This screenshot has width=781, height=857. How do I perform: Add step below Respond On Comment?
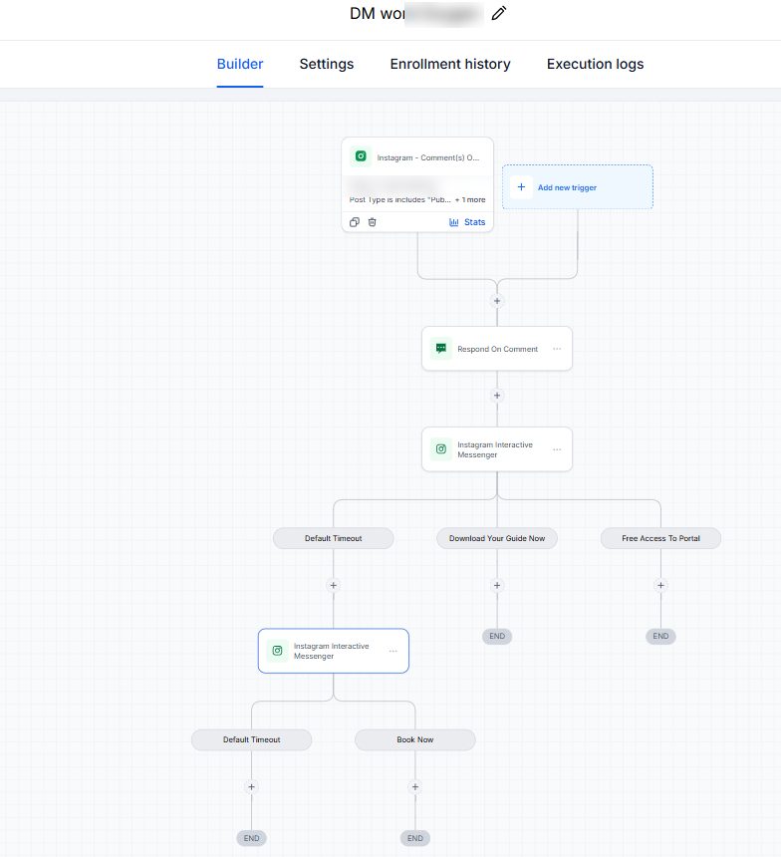point(497,396)
